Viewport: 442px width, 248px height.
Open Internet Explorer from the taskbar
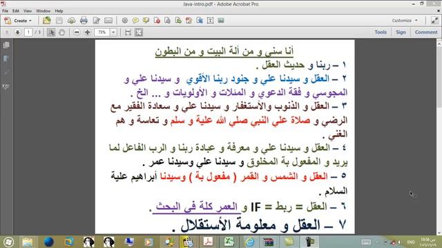point(249,242)
